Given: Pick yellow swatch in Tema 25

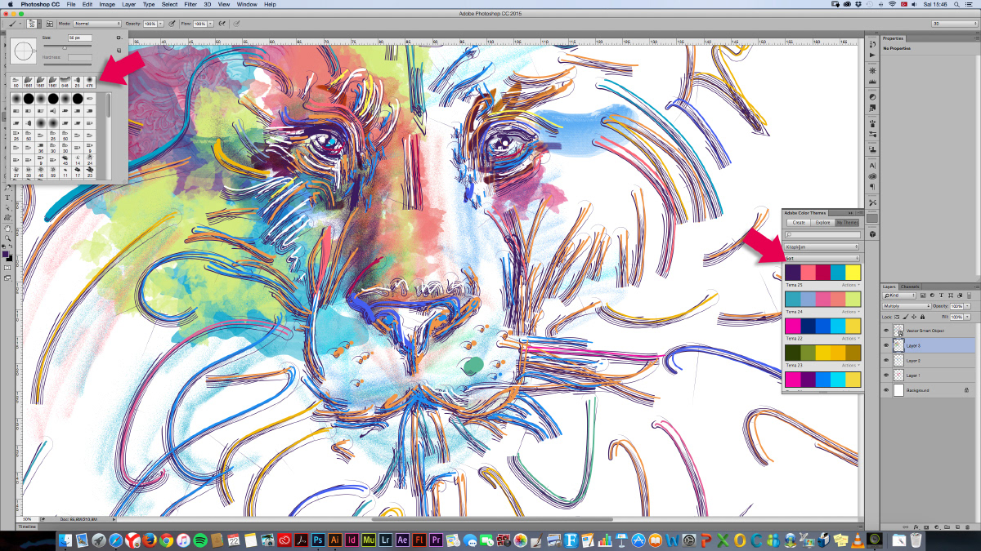Looking at the screenshot, I should (853, 272).
